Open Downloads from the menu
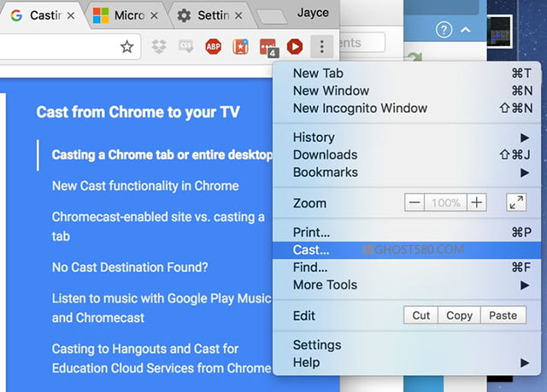Viewport: 547px width, 392px height. pyautogui.click(x=407, y=155)
